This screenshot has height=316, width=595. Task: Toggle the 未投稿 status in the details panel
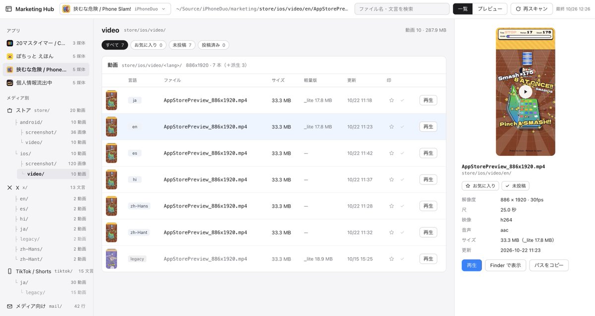tap(516, 186)
